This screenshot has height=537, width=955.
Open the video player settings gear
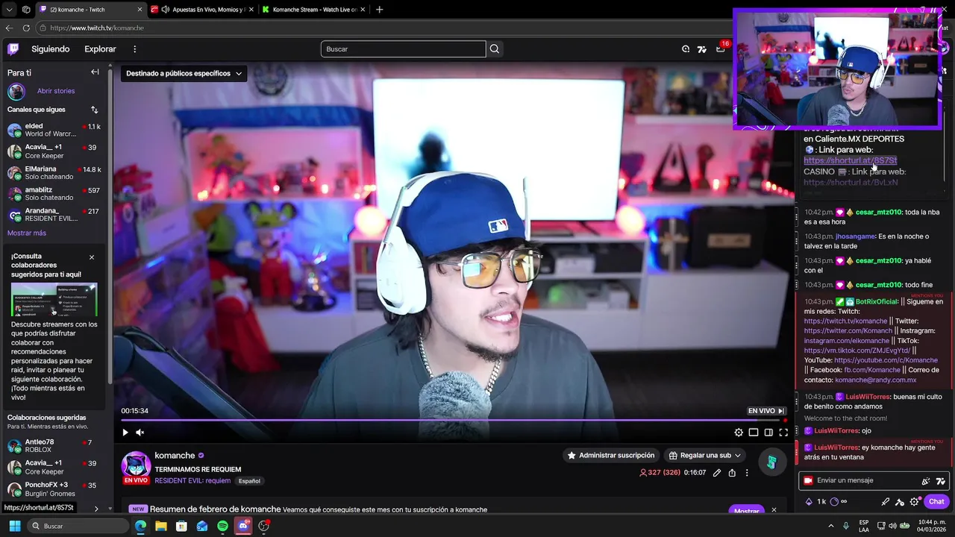pos(739,433)
